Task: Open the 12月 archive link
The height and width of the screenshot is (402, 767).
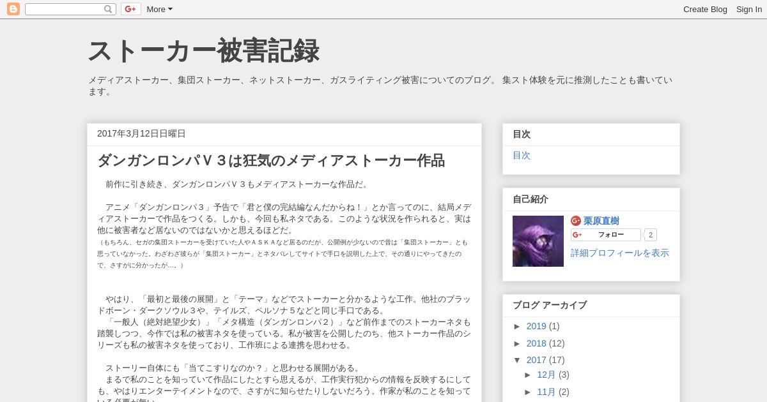Action: (x=546, y=375)
